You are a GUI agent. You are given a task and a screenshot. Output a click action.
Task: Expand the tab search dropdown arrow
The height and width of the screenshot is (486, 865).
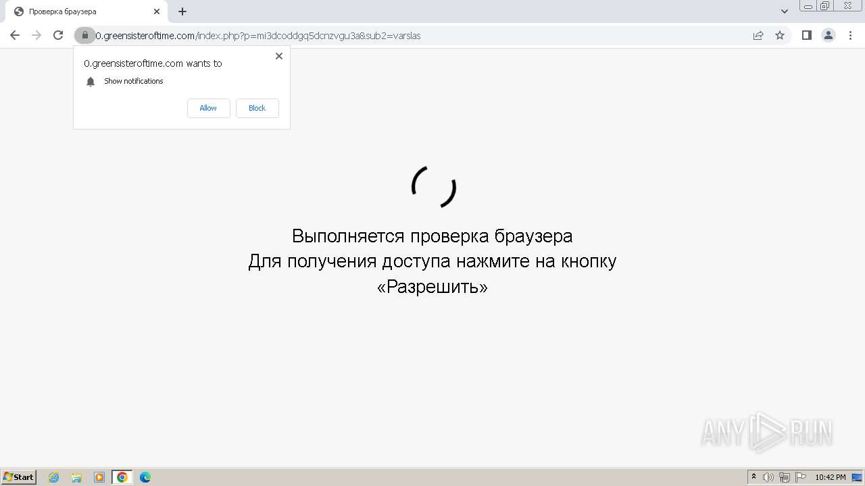[785, 11]
